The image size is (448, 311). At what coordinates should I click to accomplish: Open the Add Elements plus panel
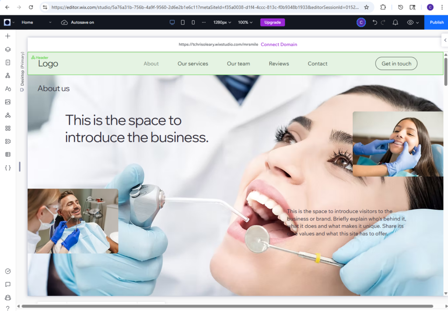pos(8,36)
